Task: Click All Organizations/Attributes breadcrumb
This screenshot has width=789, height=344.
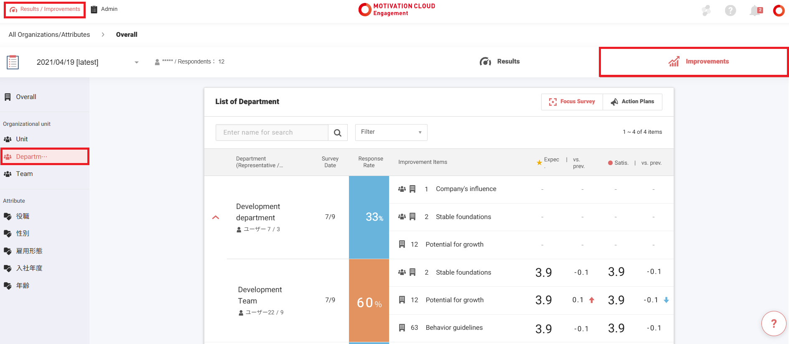Action: 49,35
